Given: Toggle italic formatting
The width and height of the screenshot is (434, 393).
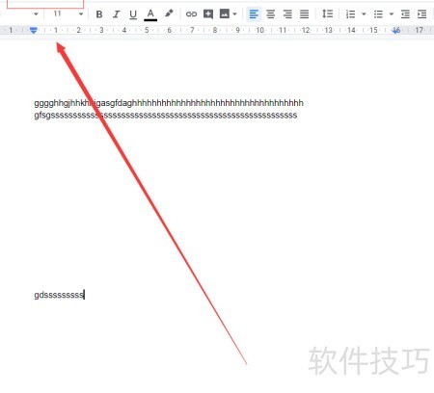Looking at the screenshot, I should 116,14.
